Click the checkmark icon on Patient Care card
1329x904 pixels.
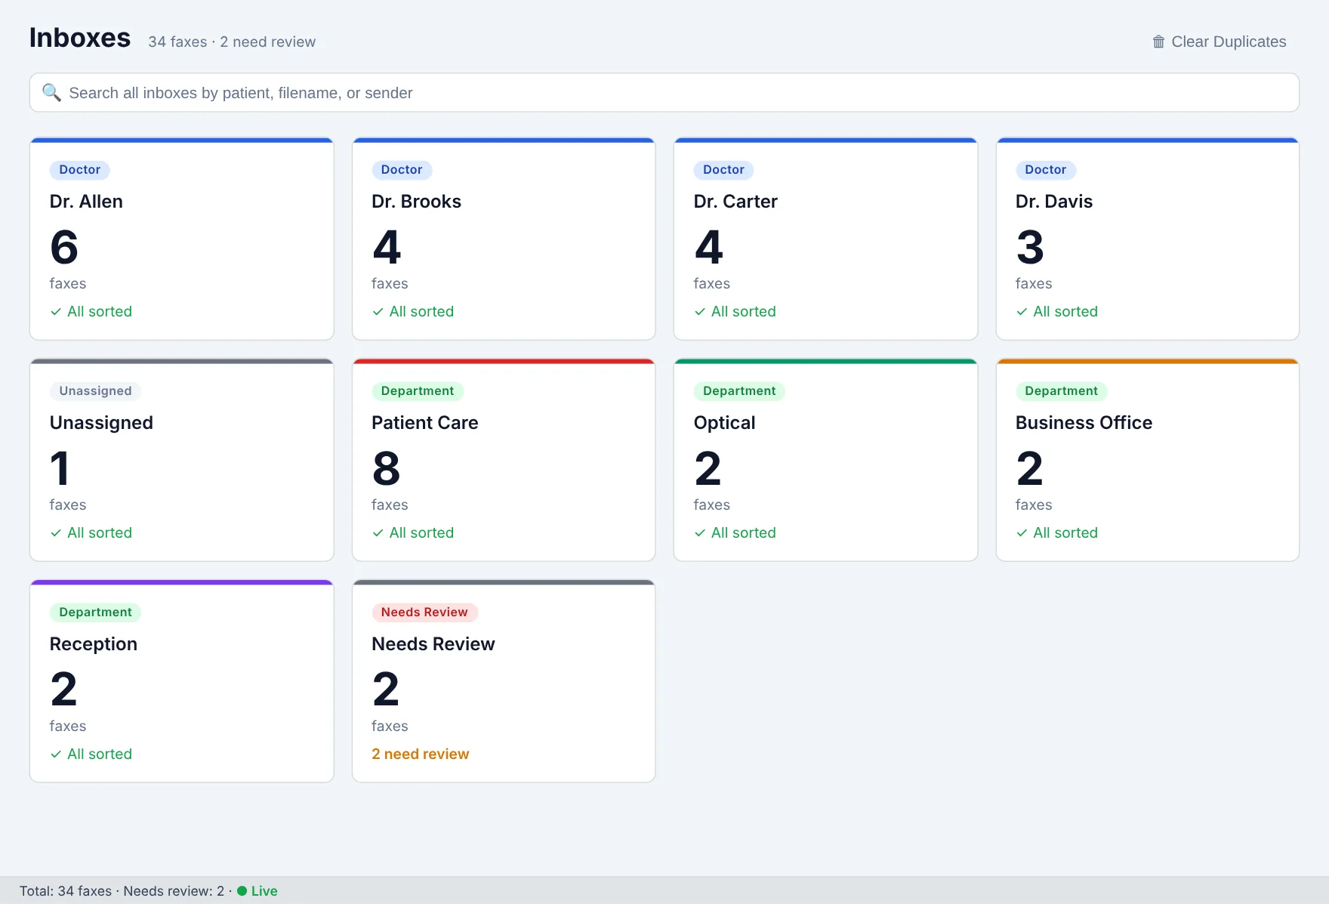coord(378,533)
